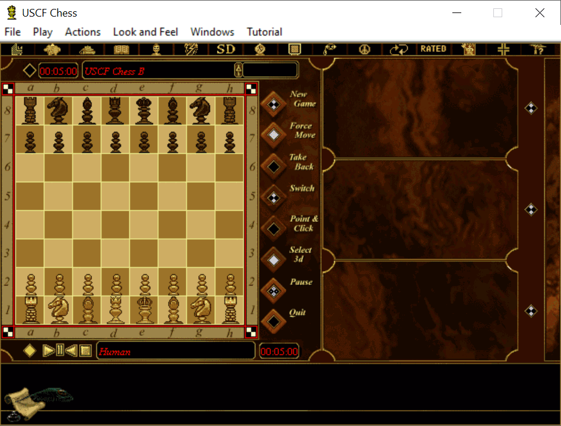
Task: Click the chess clock toolbar icon
Action: click(x=260, y=49)
